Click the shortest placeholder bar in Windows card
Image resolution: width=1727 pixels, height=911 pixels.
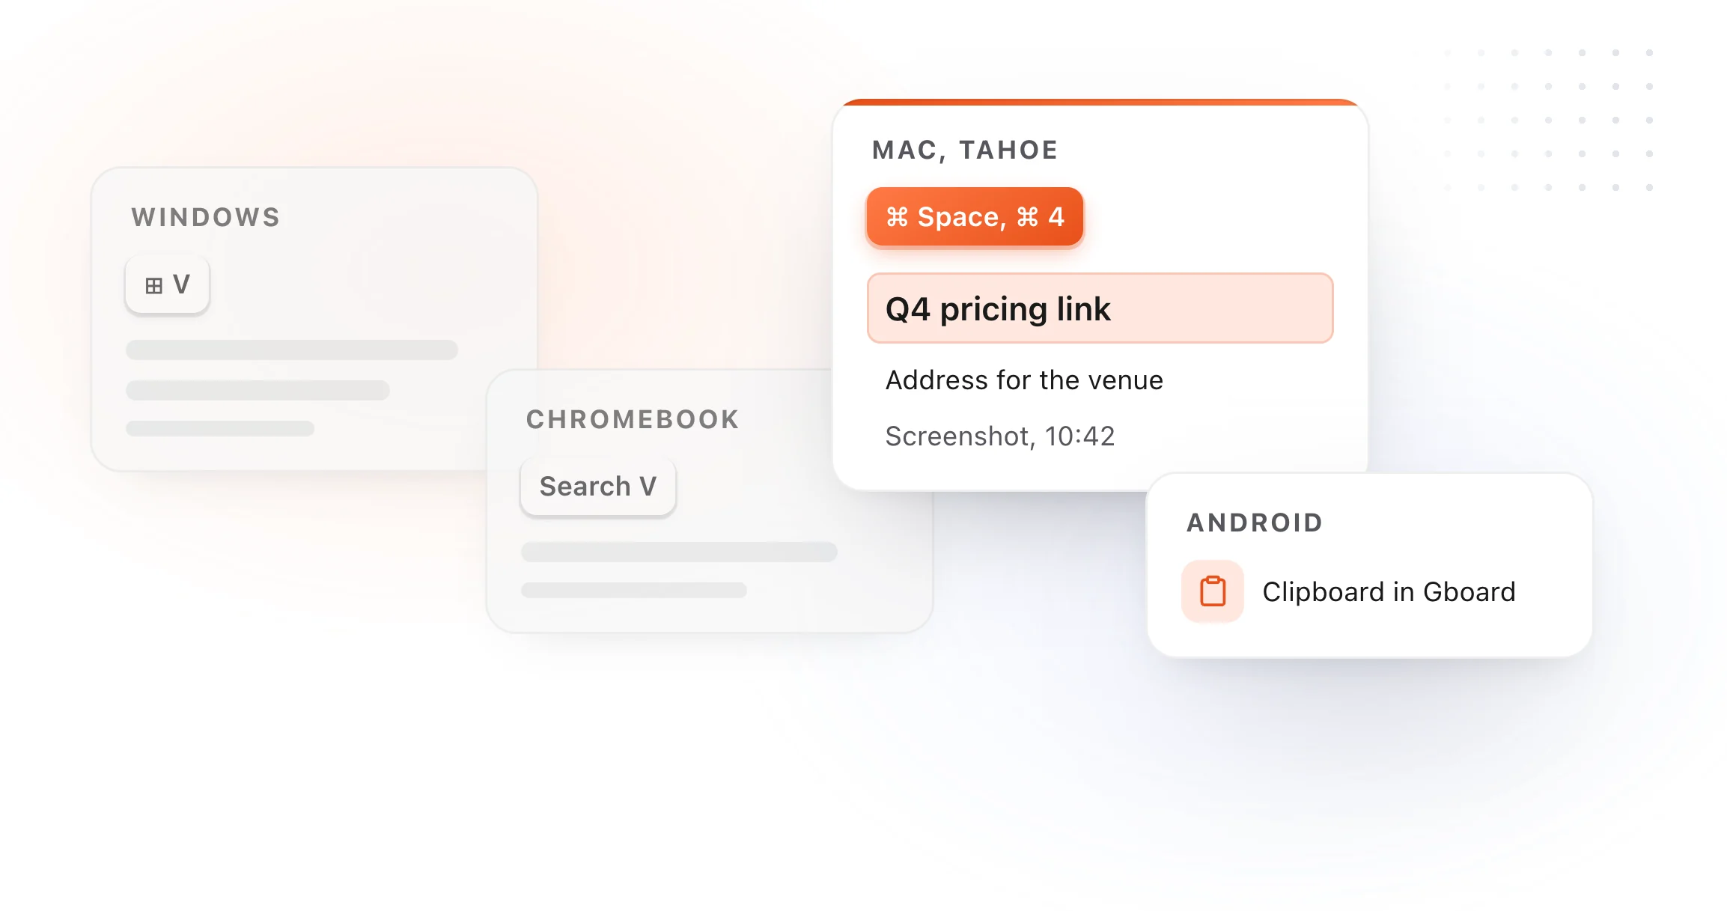[x=220, y=428]
